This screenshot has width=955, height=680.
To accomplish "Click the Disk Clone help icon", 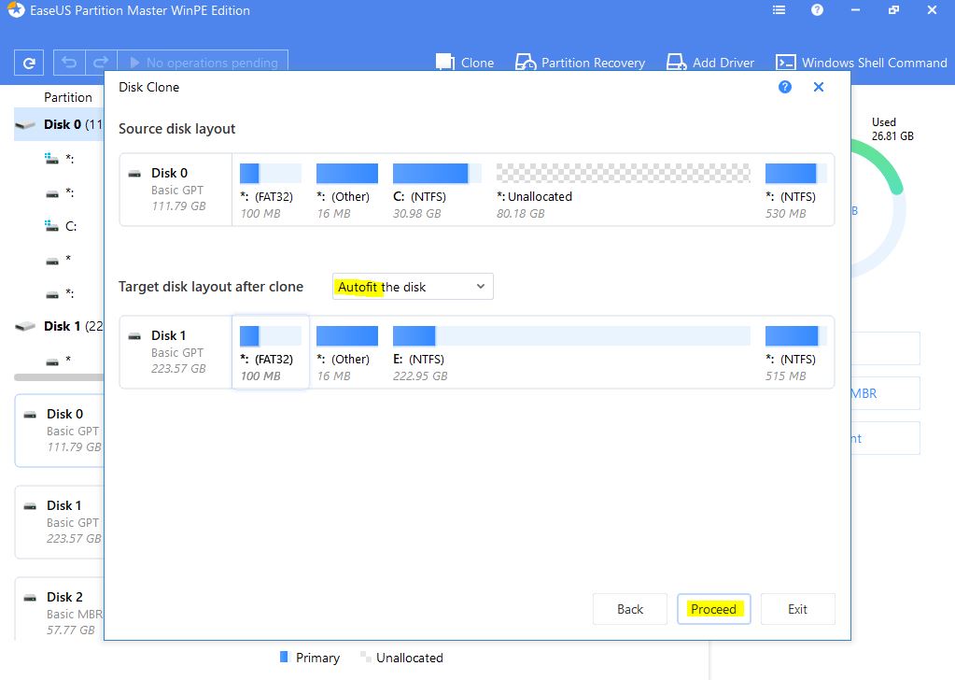I will 785,87.
